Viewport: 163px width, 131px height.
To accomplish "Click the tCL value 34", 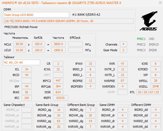I will 27,69.
